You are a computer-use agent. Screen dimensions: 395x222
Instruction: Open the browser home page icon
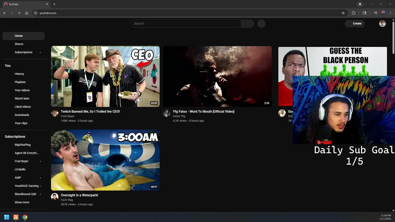coord(27,13)
